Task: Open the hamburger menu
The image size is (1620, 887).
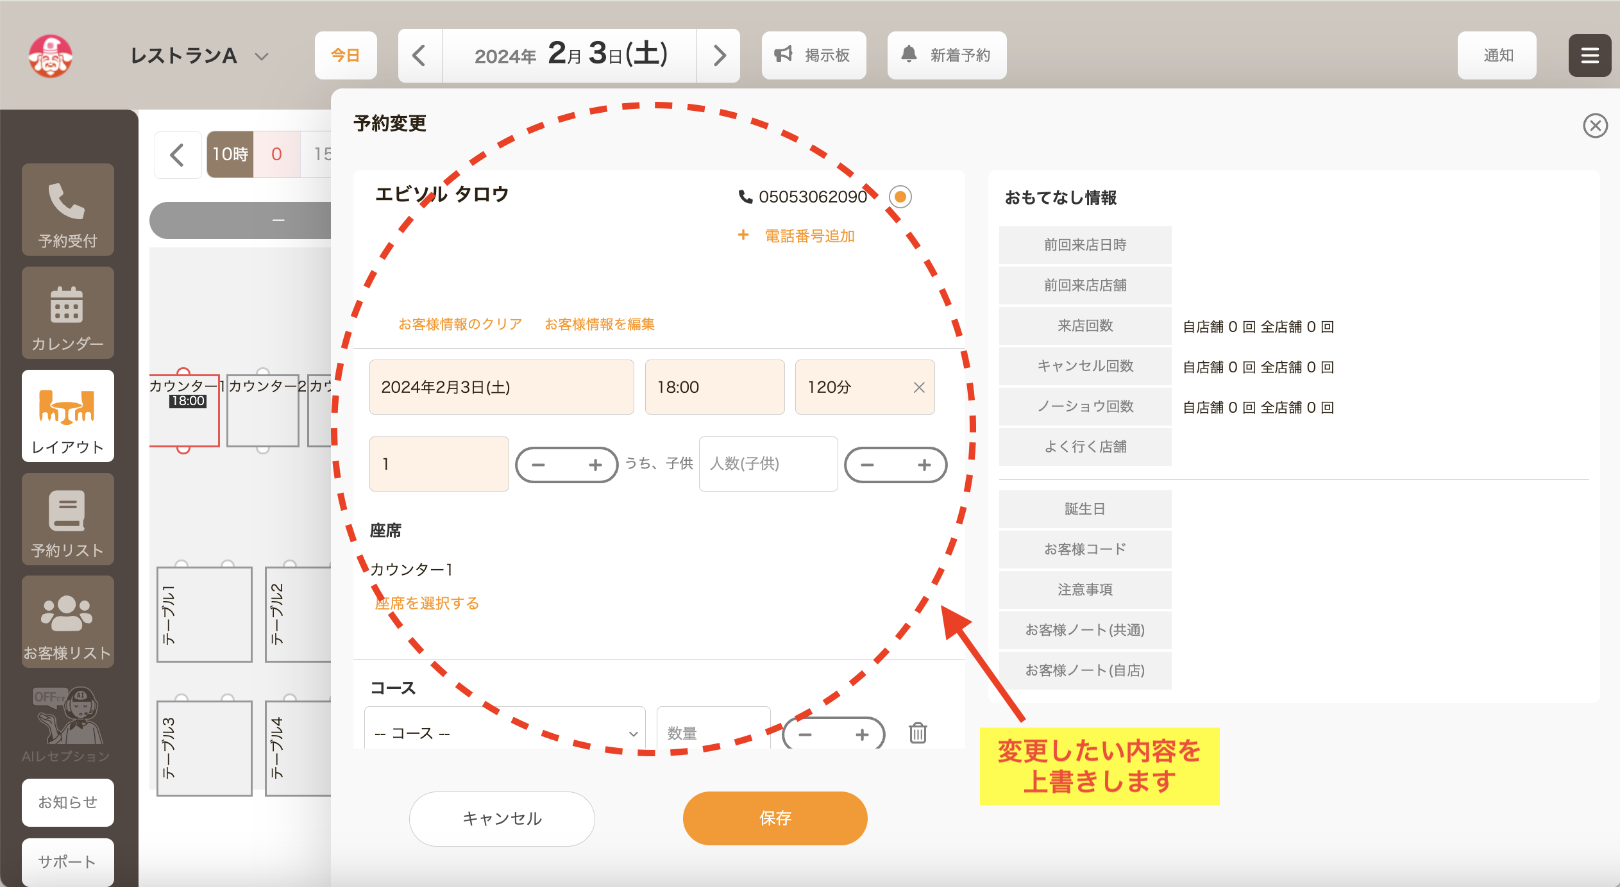Action: [1589, 56]
